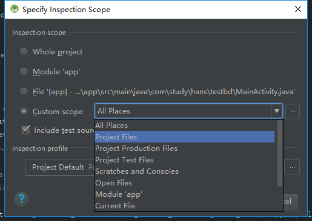Viewport: 312px width, 221px height.
Task: Choose Open Files scope
Action: [x=185, y=183]
